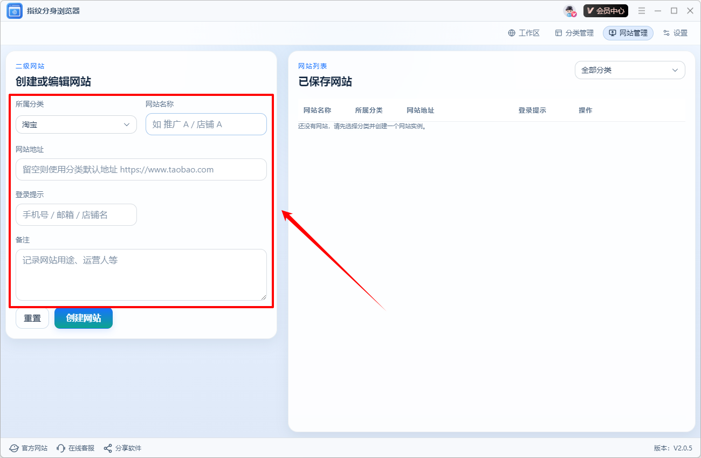Click inside the 备注 text area
This screenshot has width=701, height=458.
point(141,275)
